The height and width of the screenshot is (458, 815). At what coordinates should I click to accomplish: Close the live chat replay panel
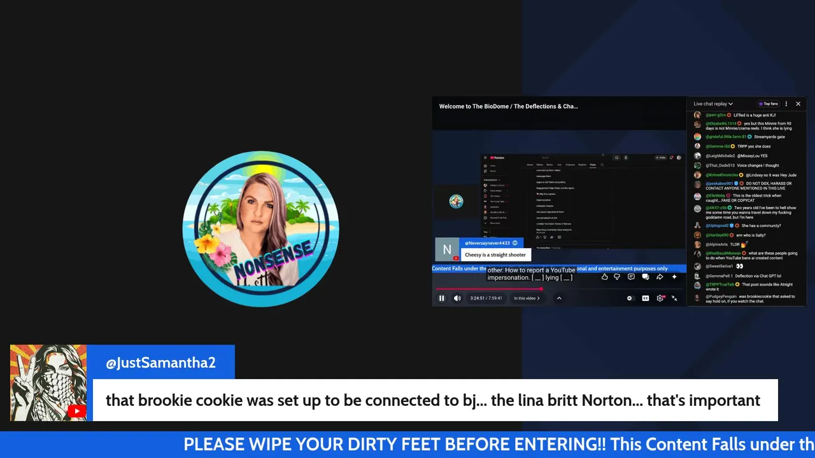798,104
